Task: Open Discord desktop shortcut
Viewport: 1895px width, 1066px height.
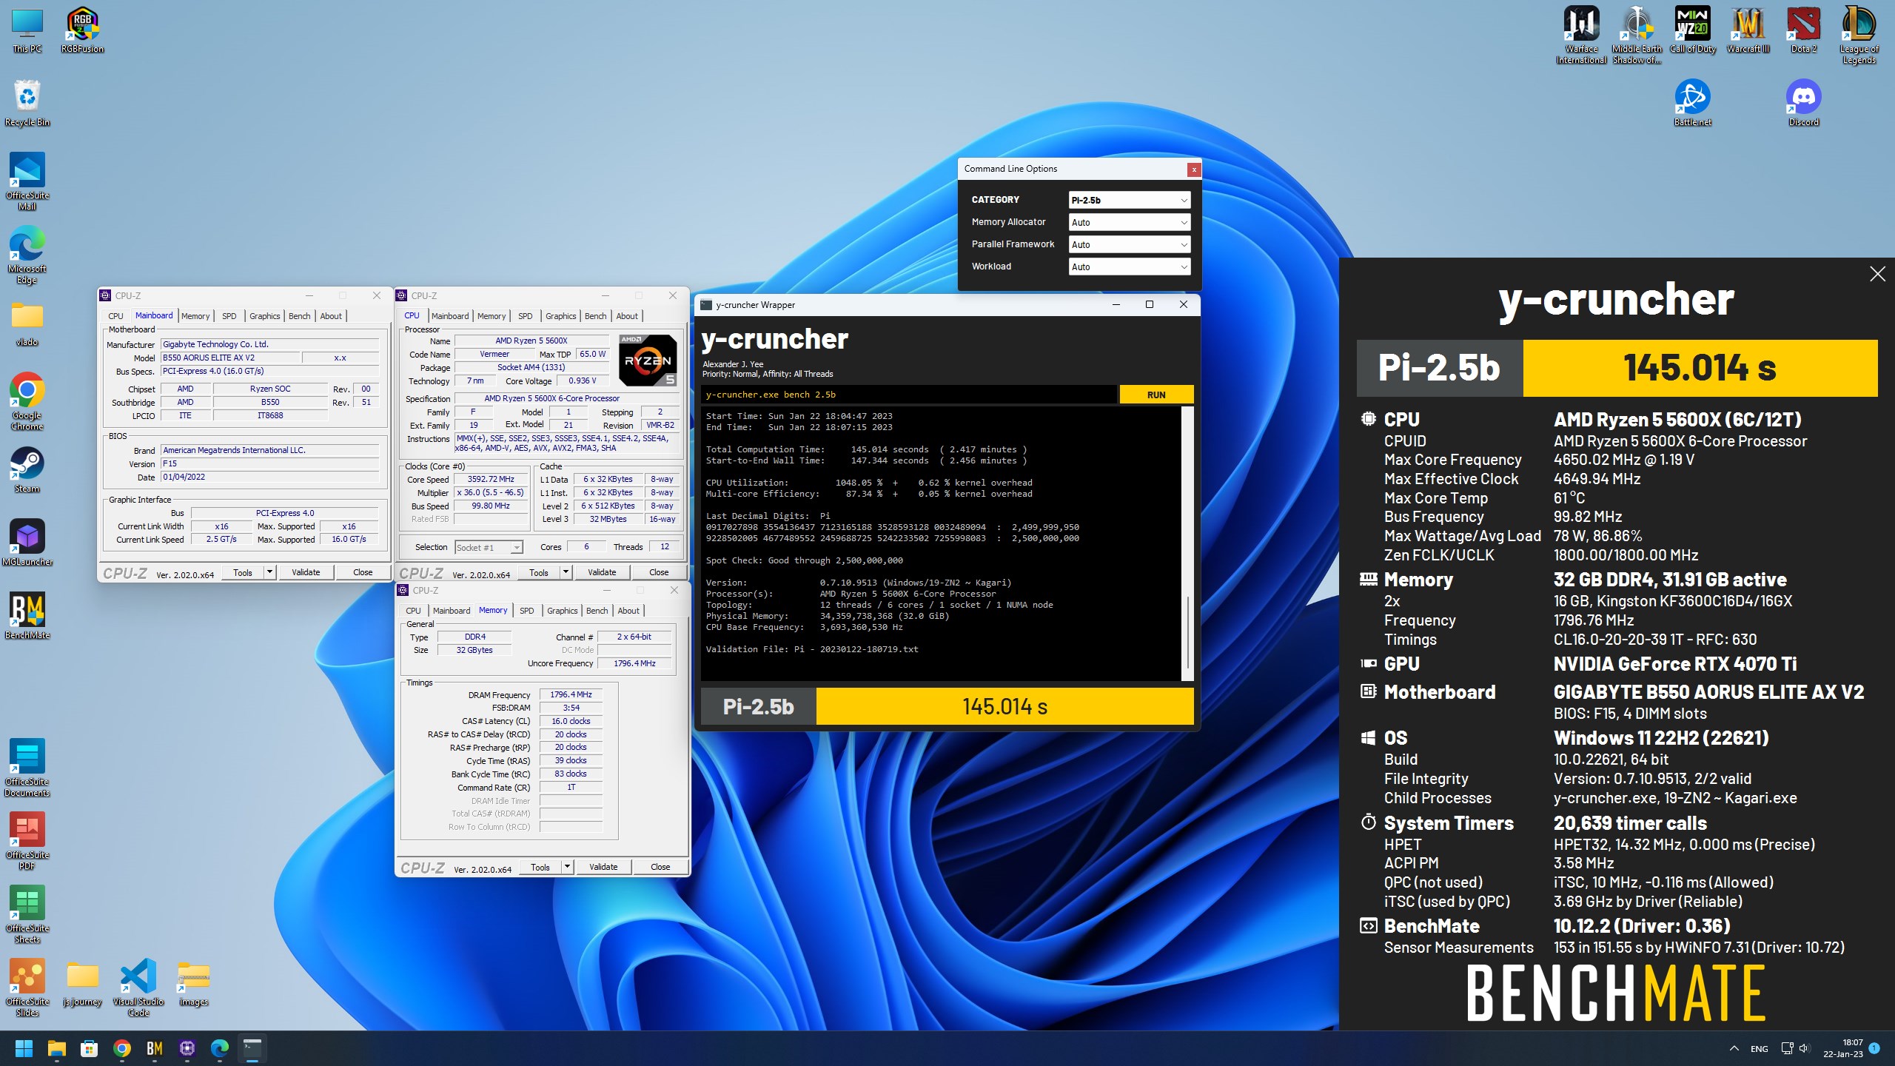Action: [1803, 104]
